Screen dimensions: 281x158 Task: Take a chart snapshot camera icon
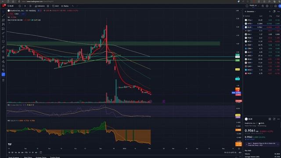276,6
